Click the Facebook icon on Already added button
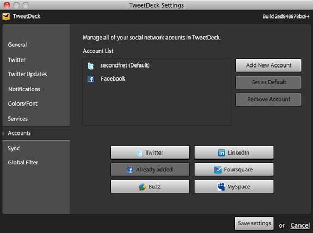Viewport: 313px width, 233px height. [130, 170]
